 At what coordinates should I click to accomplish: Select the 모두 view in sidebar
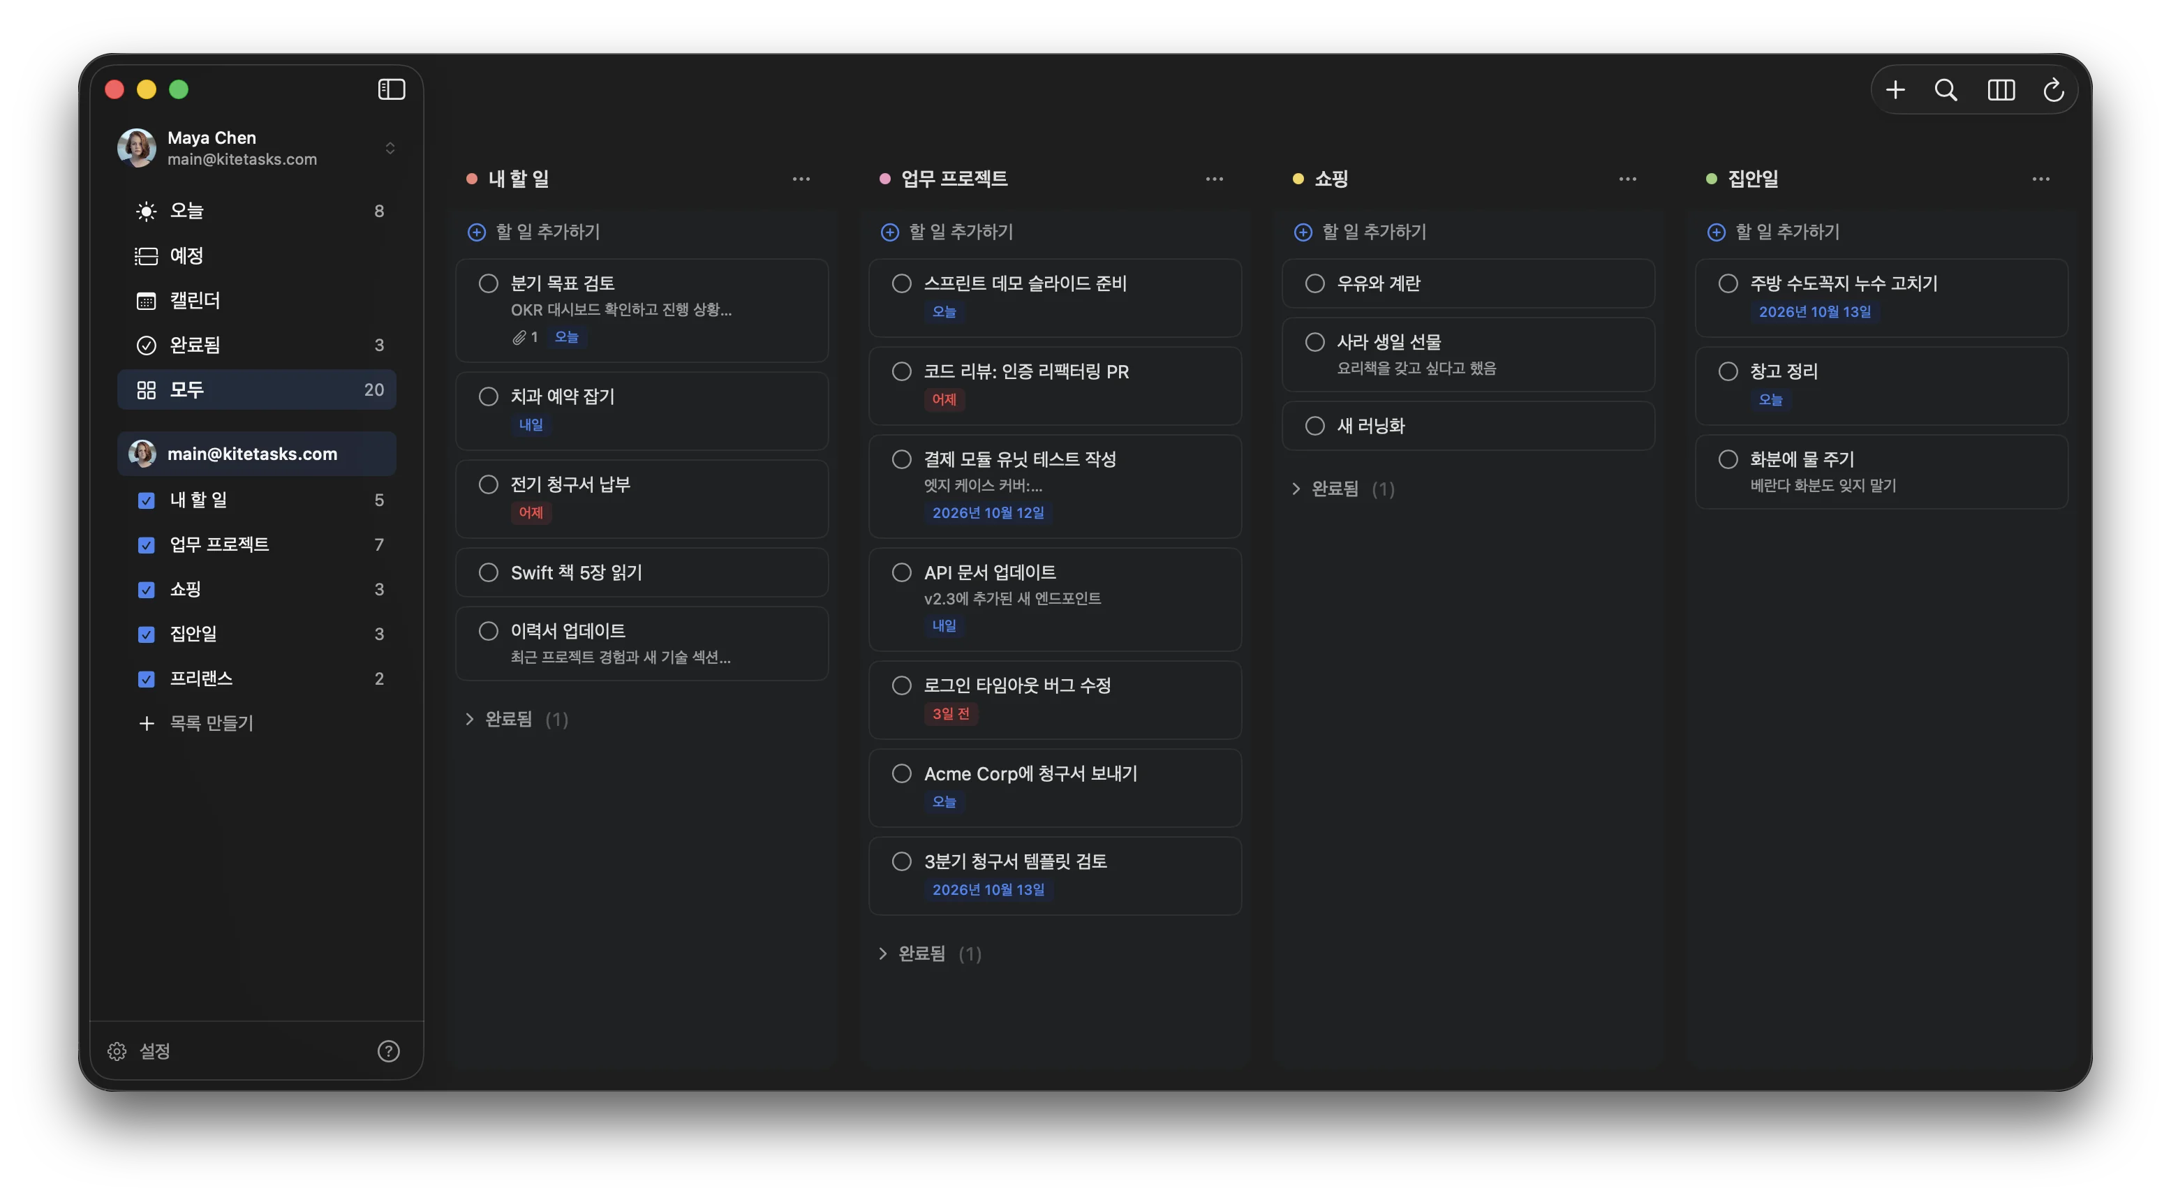(256, 389)
